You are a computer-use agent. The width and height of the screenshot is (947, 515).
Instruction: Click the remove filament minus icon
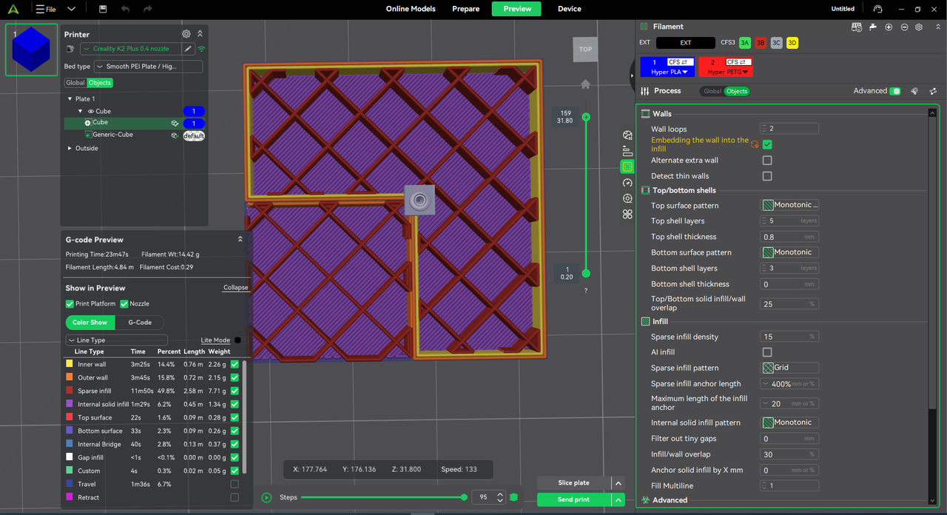pyautogui.click(x=904, y=27)
